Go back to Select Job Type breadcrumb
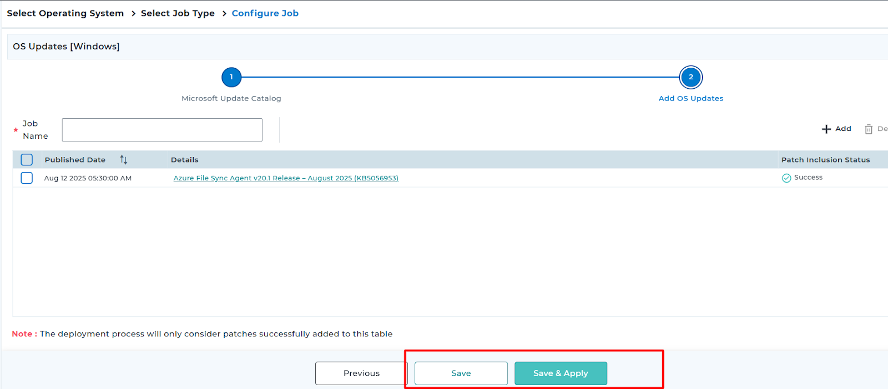The image size is (888, 389). point(178,13)
